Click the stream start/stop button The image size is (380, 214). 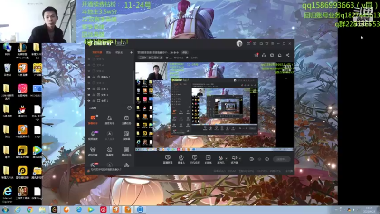pos(281,159)
